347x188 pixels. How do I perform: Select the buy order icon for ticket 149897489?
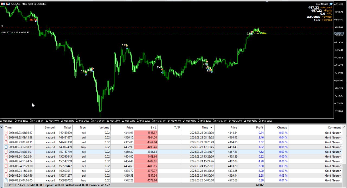6,147
